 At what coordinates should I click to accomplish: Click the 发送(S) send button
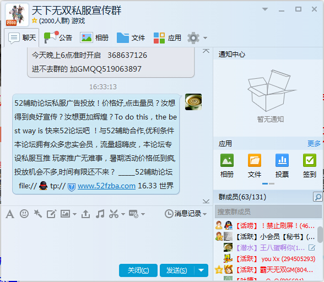[177, 270]
